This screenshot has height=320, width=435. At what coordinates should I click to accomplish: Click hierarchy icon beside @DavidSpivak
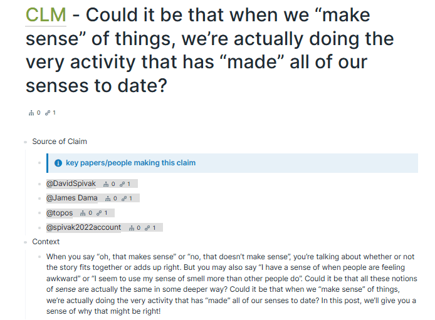[x=106, y=184]
